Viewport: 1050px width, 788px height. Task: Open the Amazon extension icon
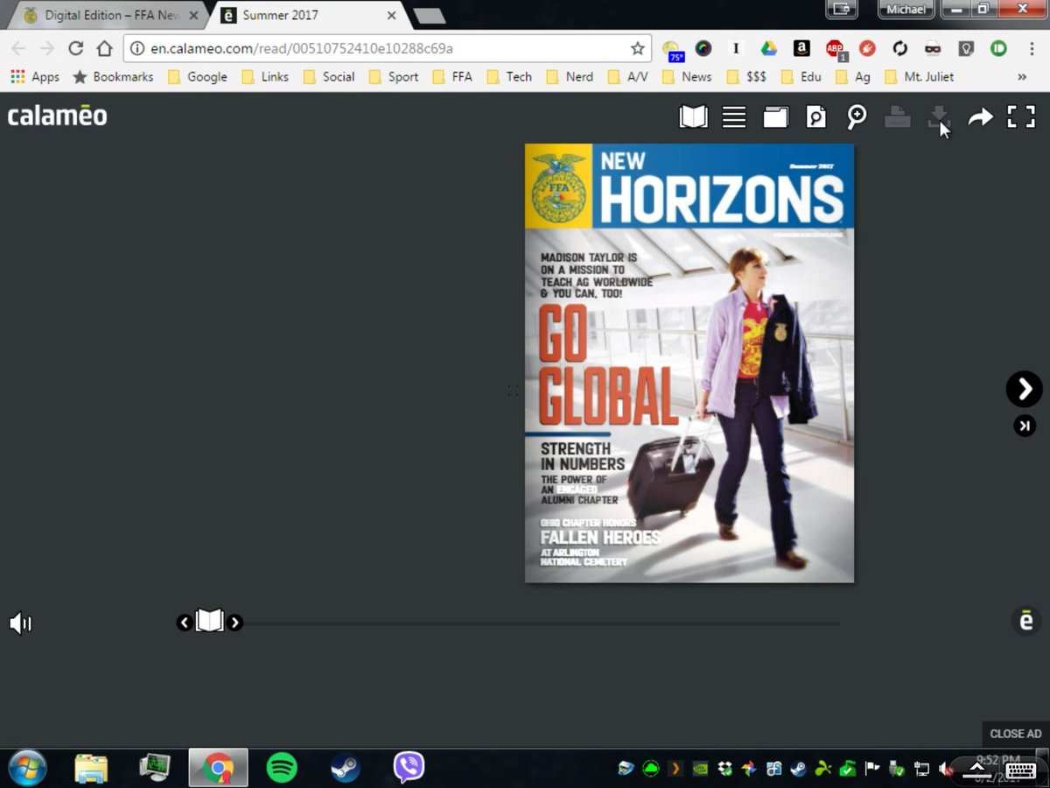click(801, 49)
